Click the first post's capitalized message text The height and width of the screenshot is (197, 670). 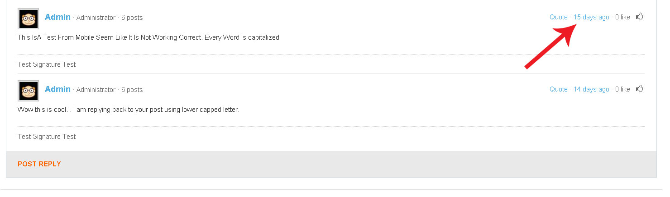pyautogui.click(x=148, y=37)
